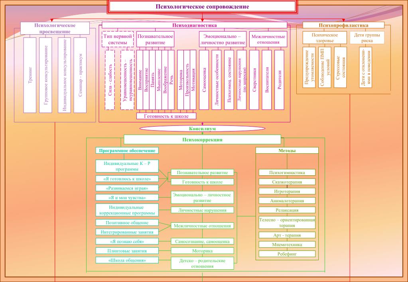Click the vertical «Сверстники» box
Screen dimensions: 408x282
(254, 80)
